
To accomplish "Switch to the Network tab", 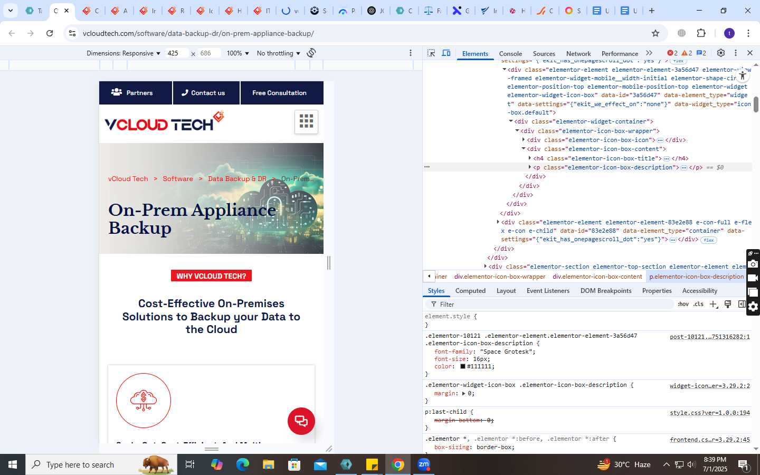I will 578,53.
